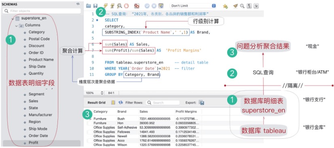The height and width of the screenshot is (148, 334).
Task: Select the Newell brand cell
Action: (x=122, y=136)
